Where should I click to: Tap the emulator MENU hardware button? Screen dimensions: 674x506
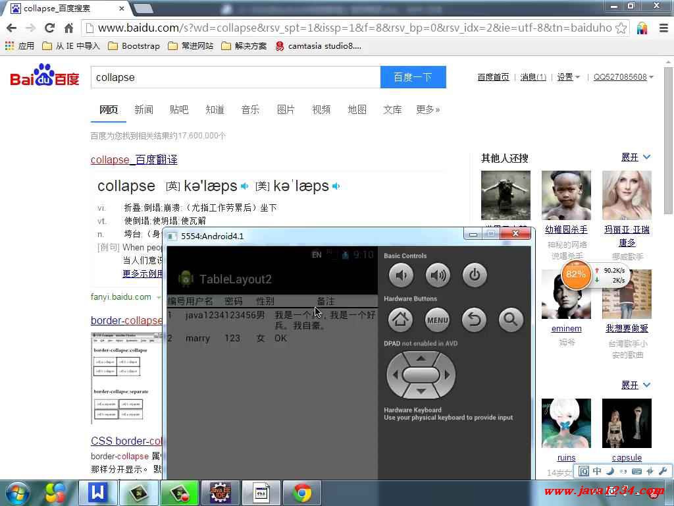point(438,320)
